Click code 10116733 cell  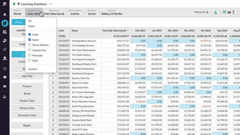[x=64, y=97]
